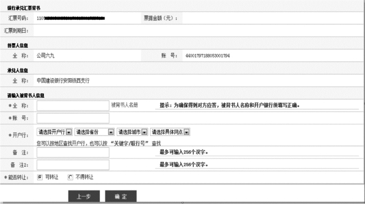Viewport: 365px width, 204px height.
Task: Open the 请选择开户行 dropdown
Action: pyautogui.click(x=54, y=132)
